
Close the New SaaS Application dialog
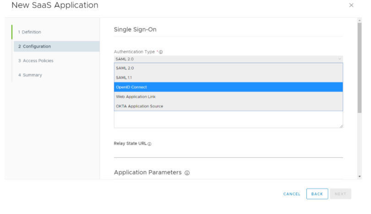coord(351,5)
